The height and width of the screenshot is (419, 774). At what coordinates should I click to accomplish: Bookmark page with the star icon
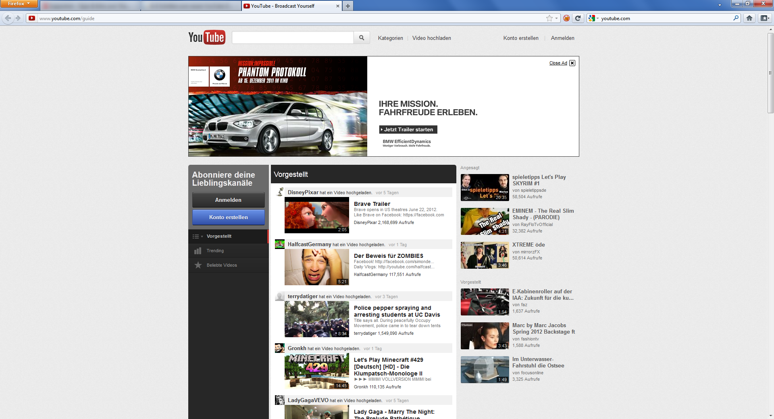(x=549, y=18)
